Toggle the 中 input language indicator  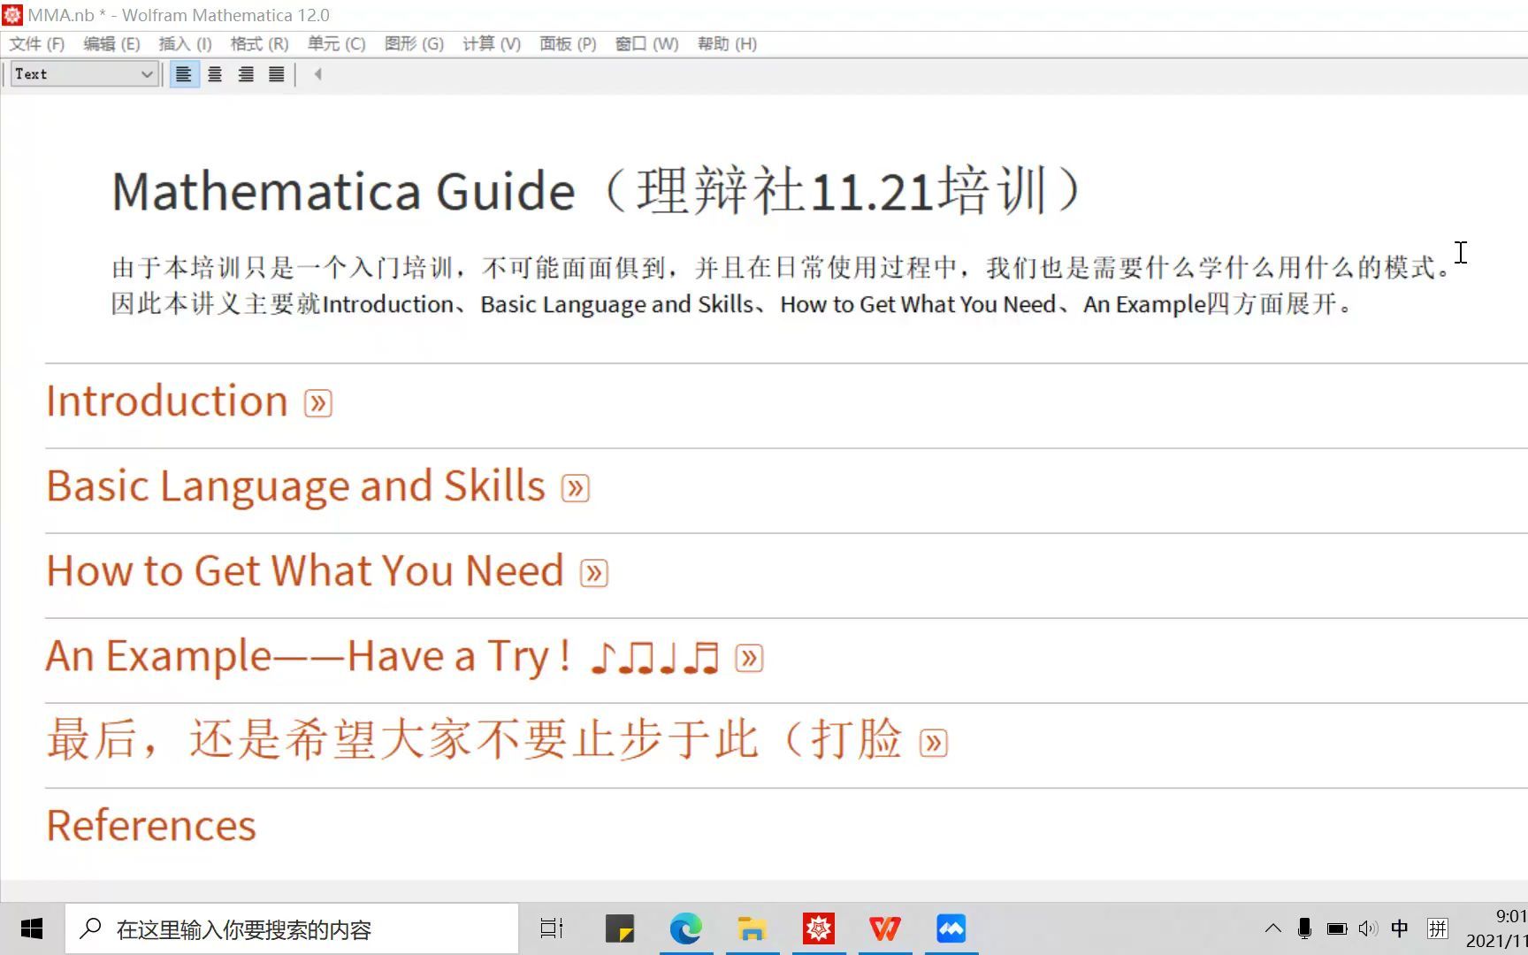point(1400,928)
